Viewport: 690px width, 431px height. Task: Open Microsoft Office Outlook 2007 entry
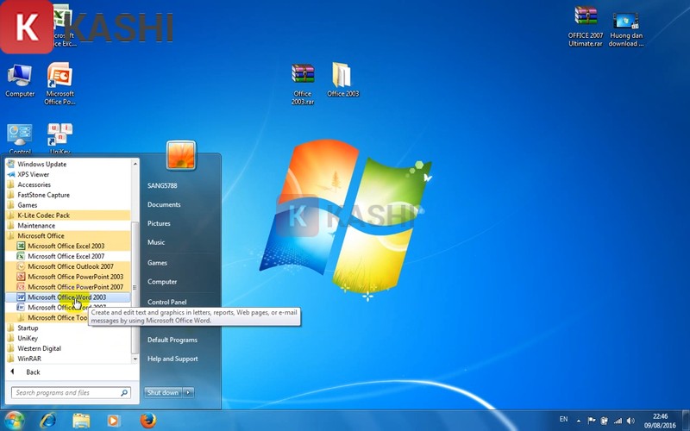coord(70,266)
